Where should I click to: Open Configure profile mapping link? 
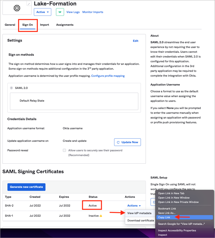tap(108, 76)
